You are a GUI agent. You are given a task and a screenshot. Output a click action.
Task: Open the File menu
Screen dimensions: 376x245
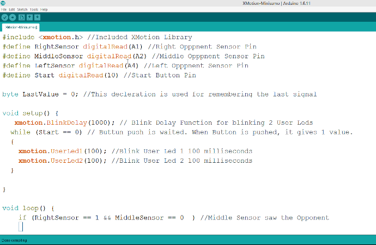pyautogui.click(x=4, y=10)
